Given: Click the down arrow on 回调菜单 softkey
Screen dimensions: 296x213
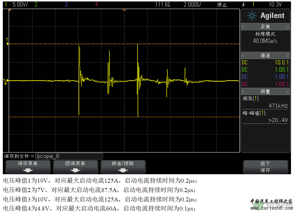Looking at the screenshot, I should click(x=75, y=170).
